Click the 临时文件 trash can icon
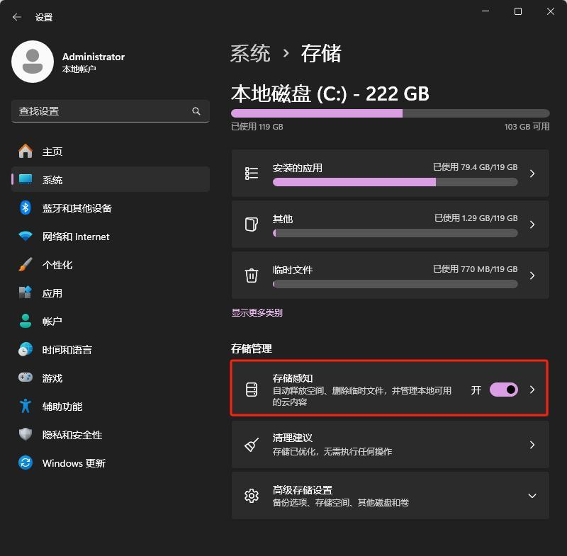Image resolution: width=567 pixels, height=556 pixels. 252,276
